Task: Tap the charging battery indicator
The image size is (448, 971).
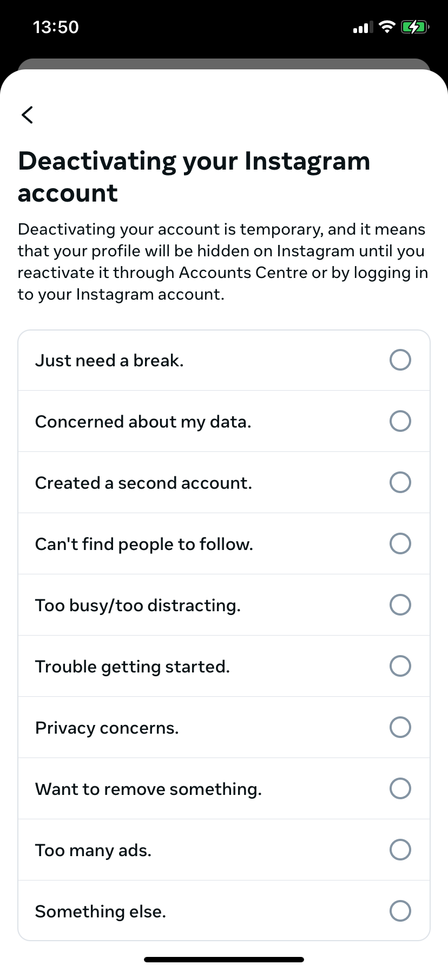Action: pos(416,27)
